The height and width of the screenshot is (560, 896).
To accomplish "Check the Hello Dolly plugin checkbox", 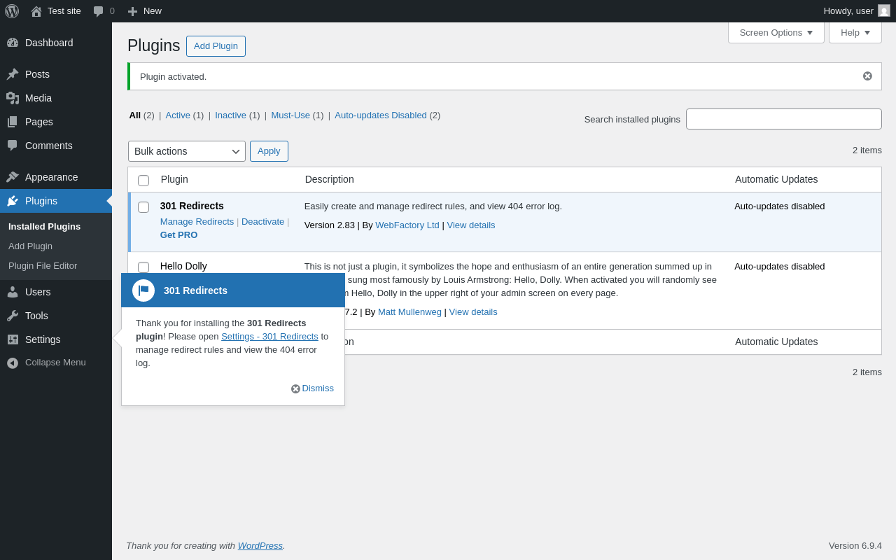I will (x=143, y=267).
